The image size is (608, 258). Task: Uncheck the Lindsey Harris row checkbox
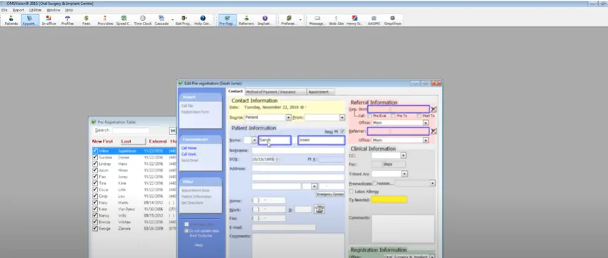pyautogui.click(x=95, y=164)
